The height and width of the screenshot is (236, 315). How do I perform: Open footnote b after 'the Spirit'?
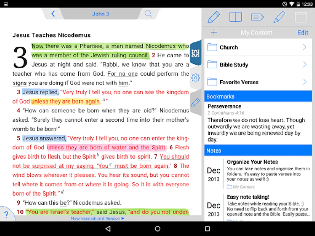(98, 155)
